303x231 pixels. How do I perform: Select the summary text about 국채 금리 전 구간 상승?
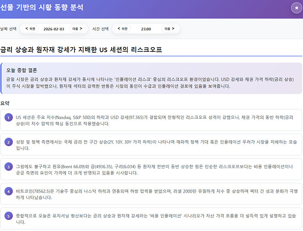(157, 145)
